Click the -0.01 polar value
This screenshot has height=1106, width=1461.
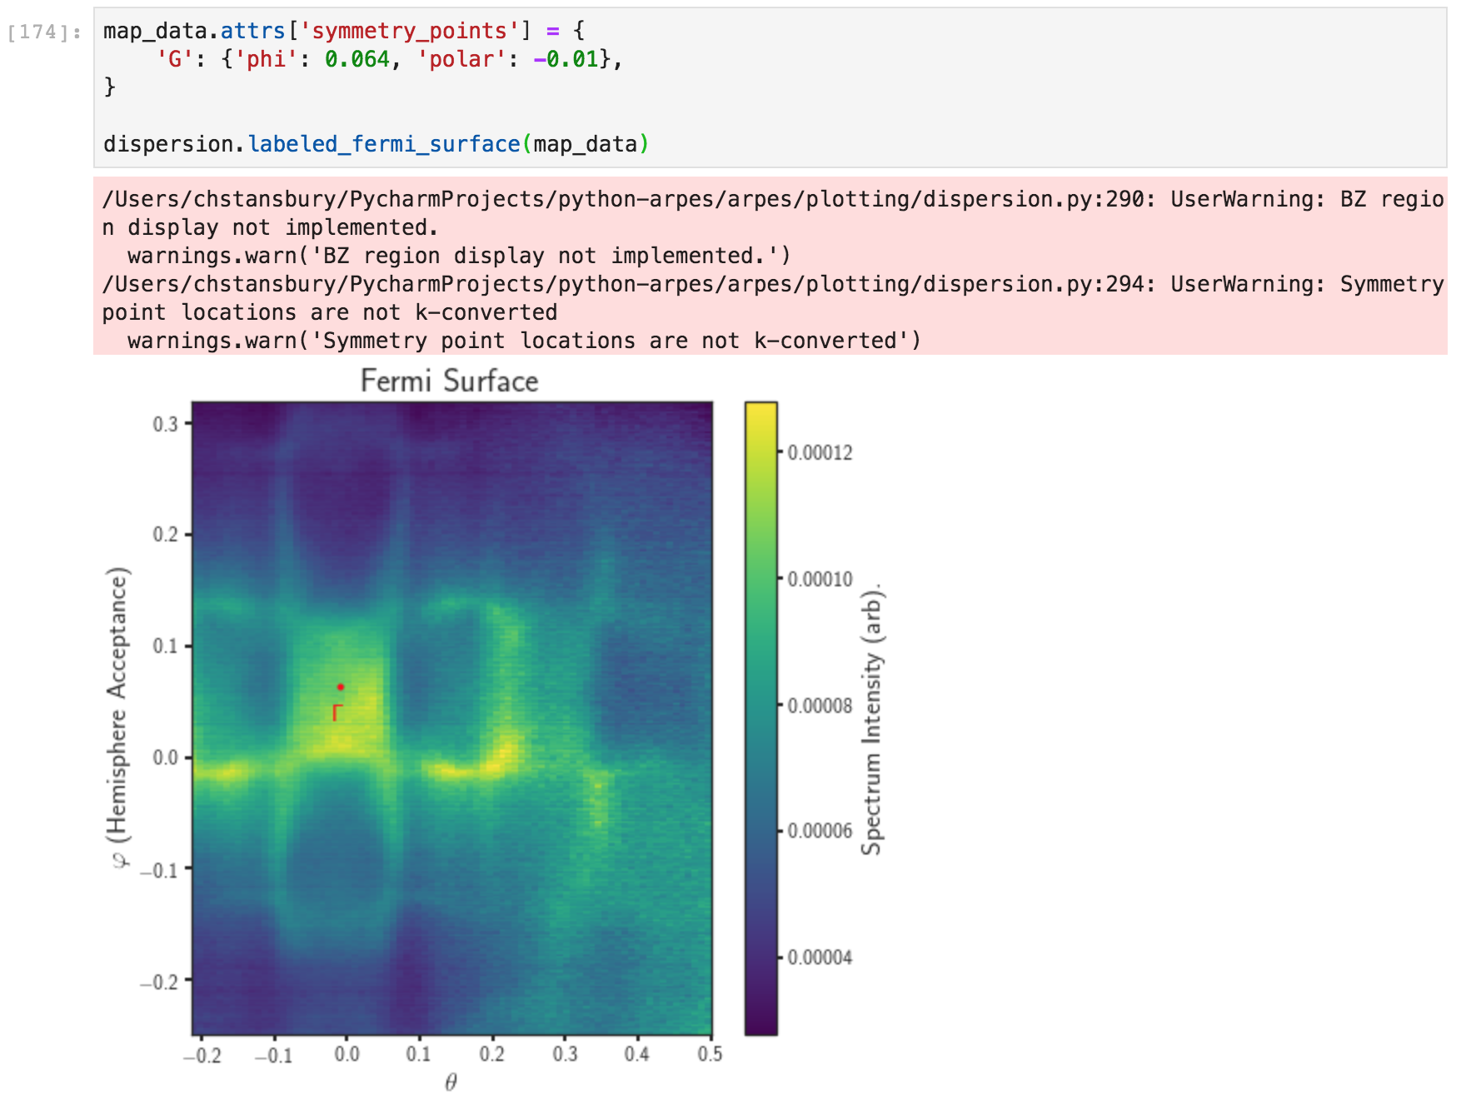pyautogui.click(x=566, y=59)
